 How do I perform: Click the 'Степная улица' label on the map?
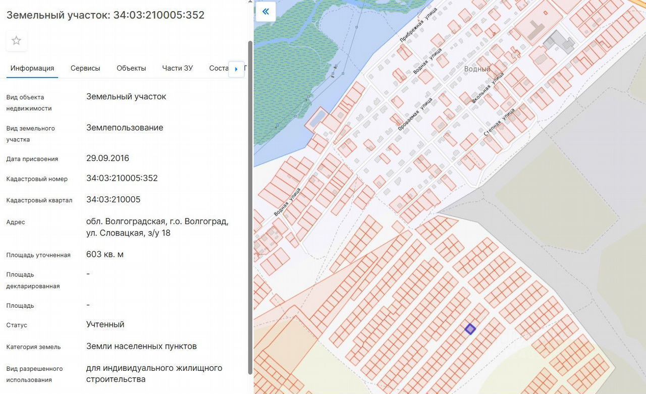click(x=499, y=122)
